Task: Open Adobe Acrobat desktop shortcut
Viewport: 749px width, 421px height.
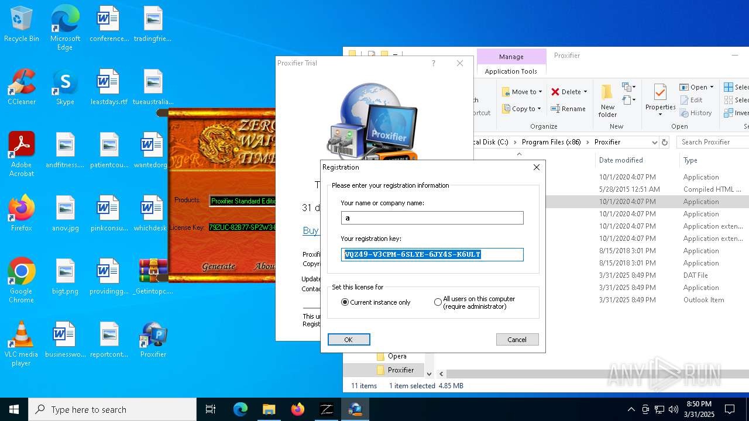Action: tap(22, 154)
